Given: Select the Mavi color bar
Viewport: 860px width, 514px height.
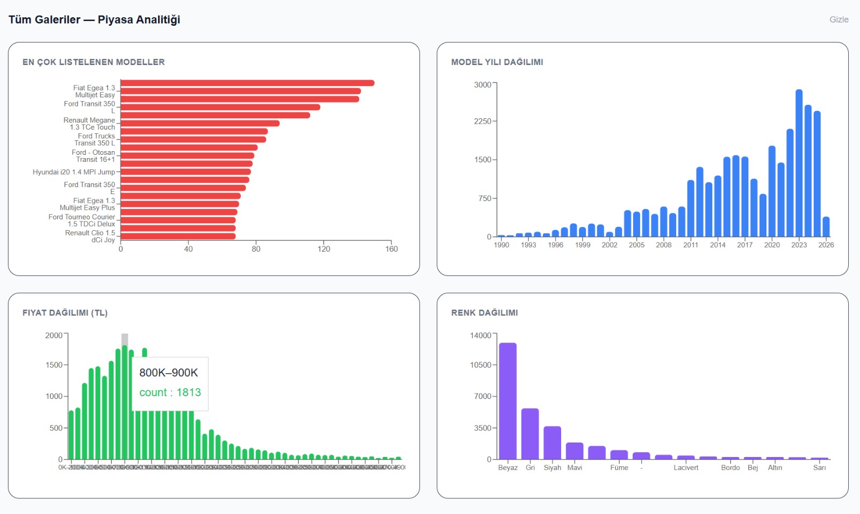Looking at the screenshot, I should [575, 451].
